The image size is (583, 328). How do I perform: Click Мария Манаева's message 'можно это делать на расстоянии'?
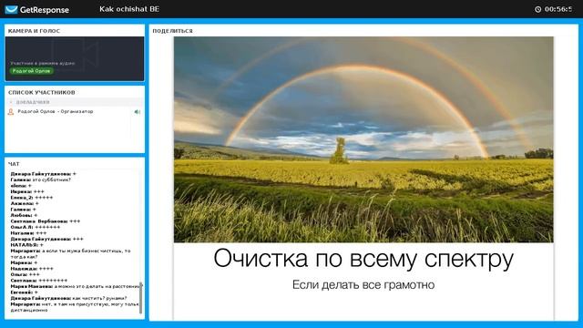[x=76, y=287]
